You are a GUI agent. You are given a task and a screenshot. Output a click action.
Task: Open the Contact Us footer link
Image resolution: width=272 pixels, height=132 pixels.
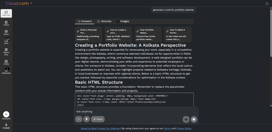104,128
